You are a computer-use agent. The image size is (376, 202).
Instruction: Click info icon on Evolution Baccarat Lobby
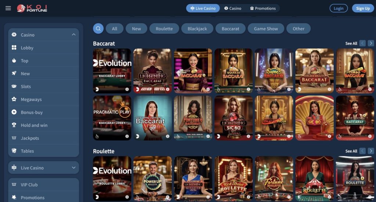coord(127,89)
